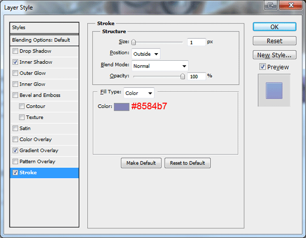
Task: Toggle the Preview checkbox
Action: pos(263,67)
